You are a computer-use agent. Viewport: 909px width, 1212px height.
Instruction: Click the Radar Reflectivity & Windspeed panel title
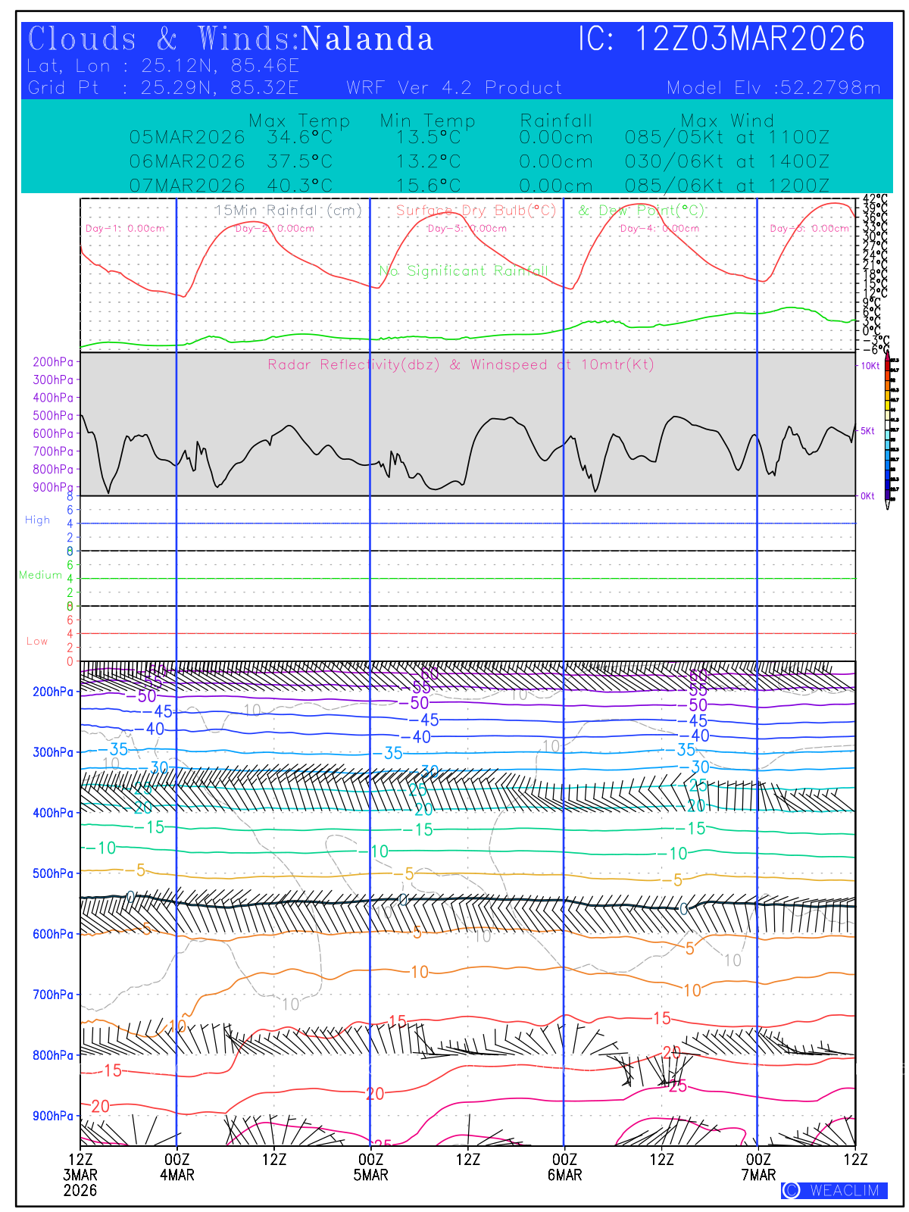coord(461,365)
